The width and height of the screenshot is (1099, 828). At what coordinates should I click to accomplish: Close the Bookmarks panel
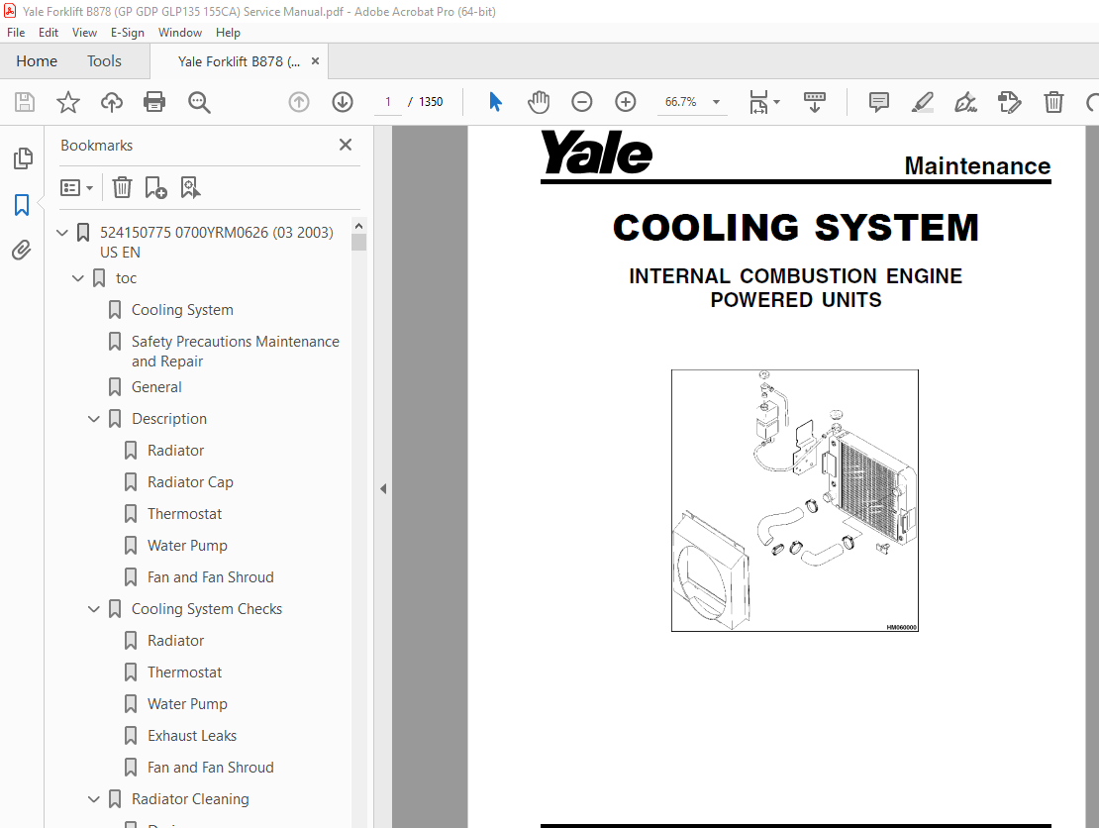click(x=346, y=145)
